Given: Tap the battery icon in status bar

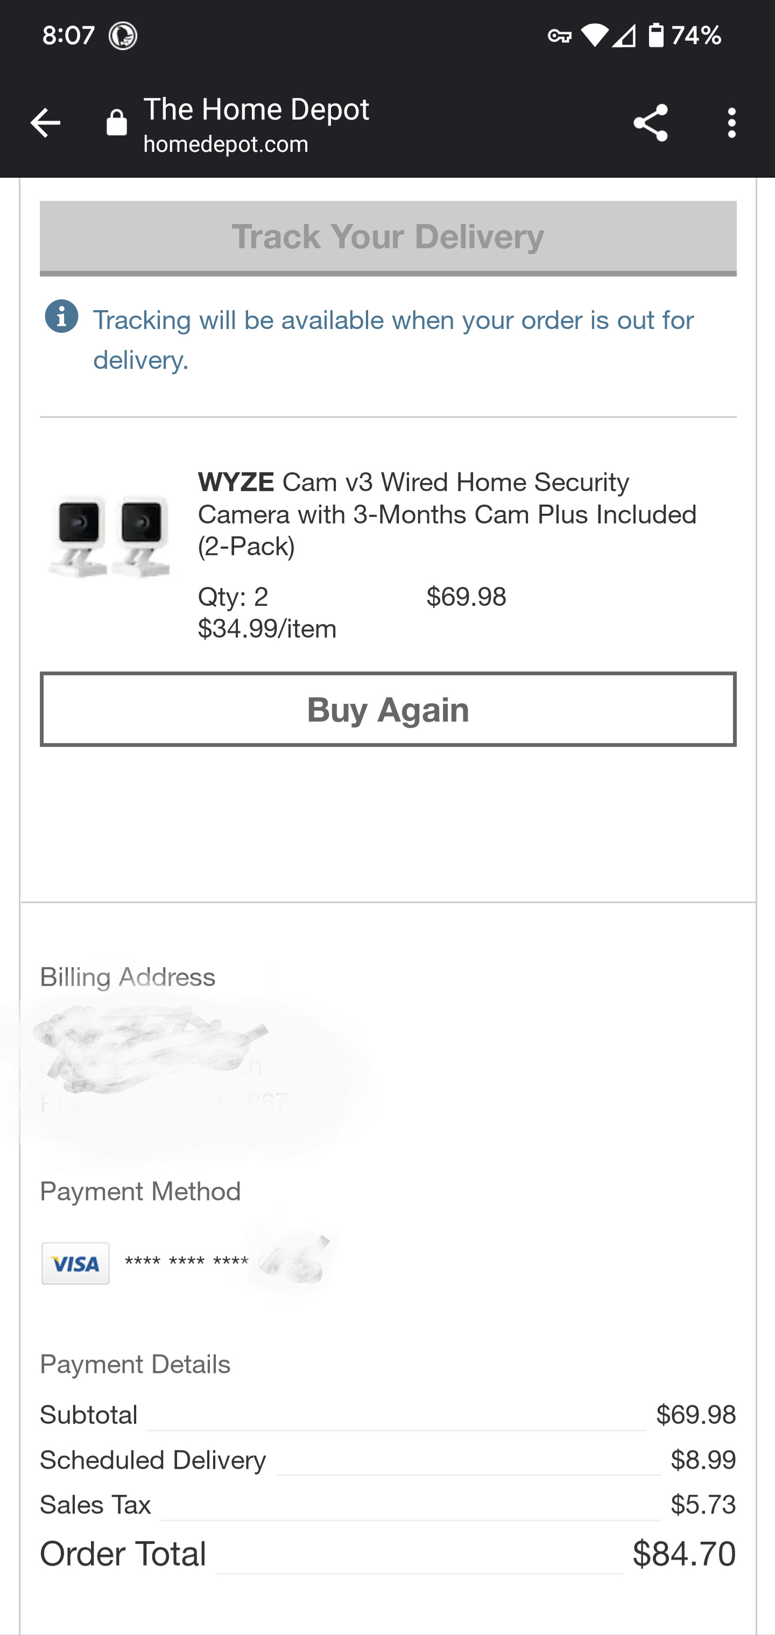Looking at the screenshot, I should [x=656, y=36].
